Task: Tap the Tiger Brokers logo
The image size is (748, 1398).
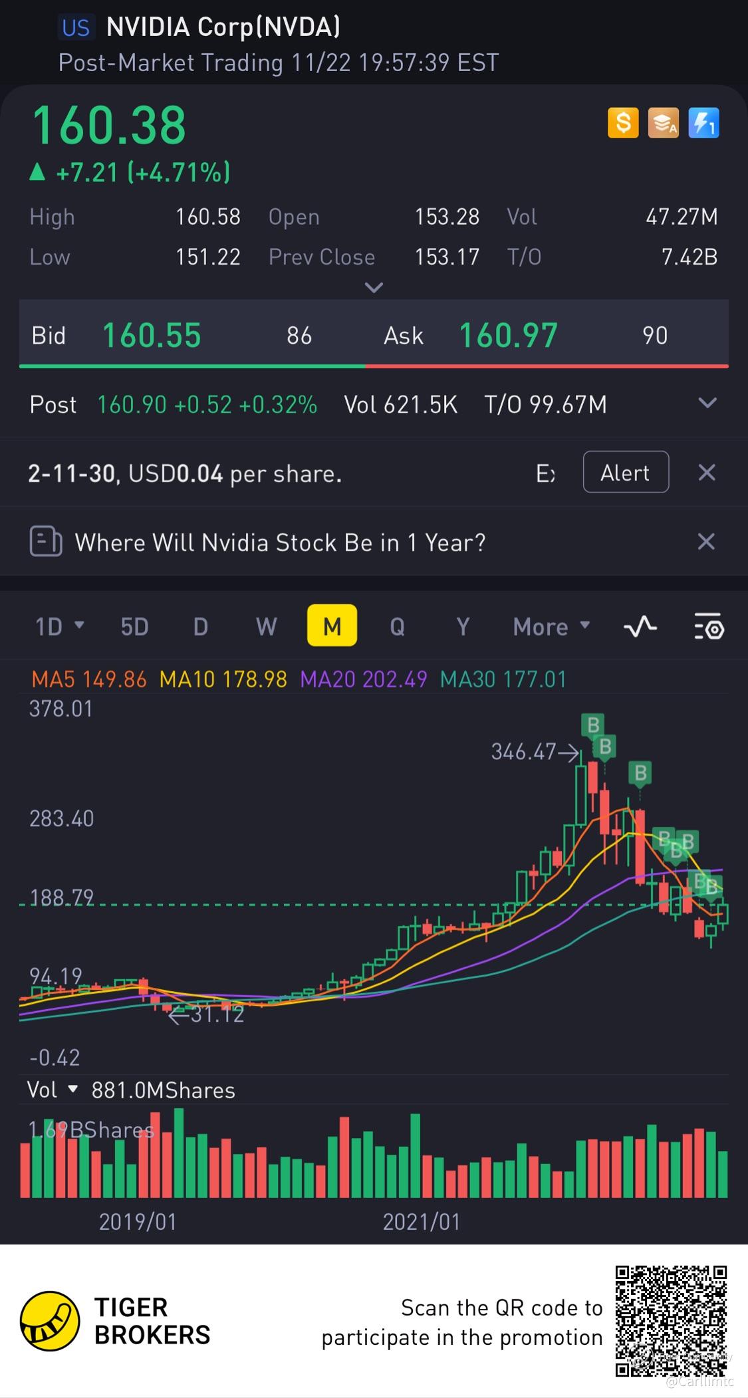Action: point(50,1321)
